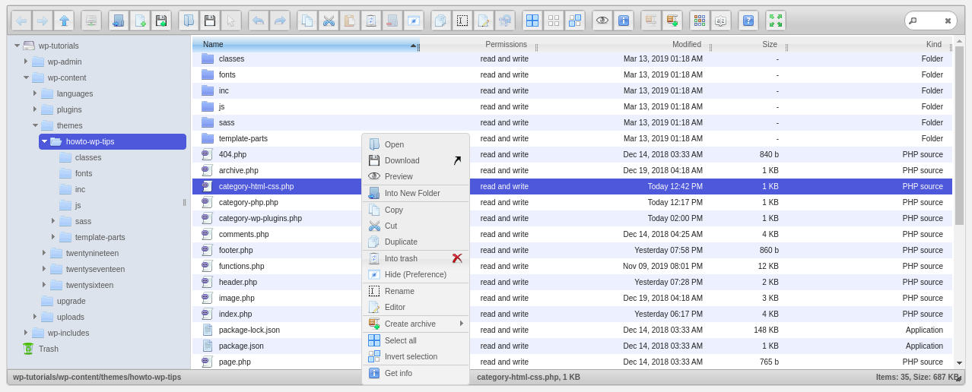The width and height of the screenshot is (972, 392).
Task: Choose Download in the context menu
Action: click(415, 160)
